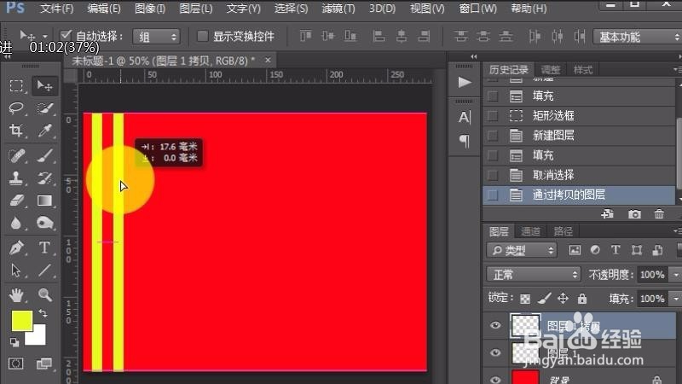Create new snapshot camera icon
Image resolution: width=682 pixels, height=384 pixels.
634,214
